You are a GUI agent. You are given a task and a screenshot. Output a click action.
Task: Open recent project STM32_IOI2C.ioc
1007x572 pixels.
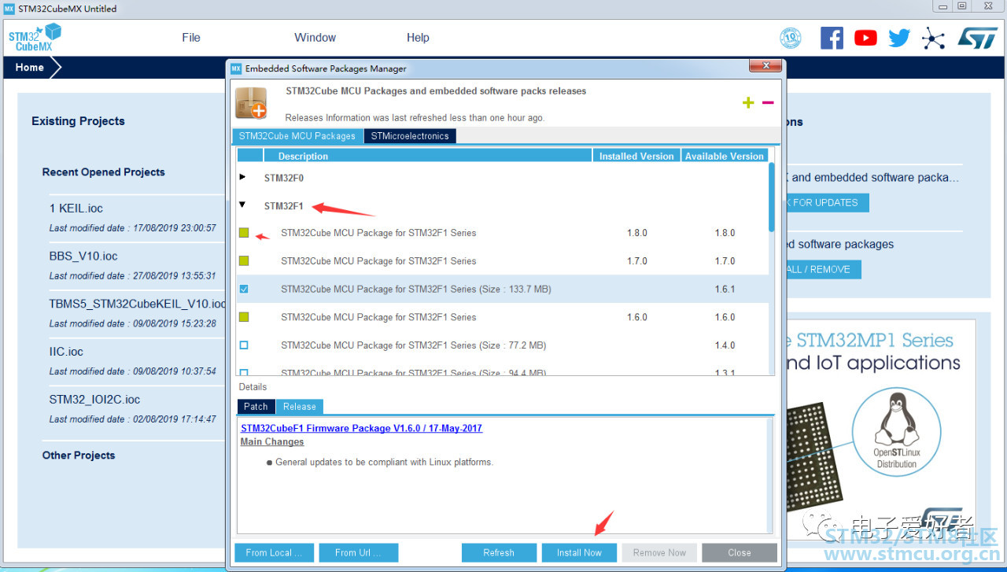94,400
